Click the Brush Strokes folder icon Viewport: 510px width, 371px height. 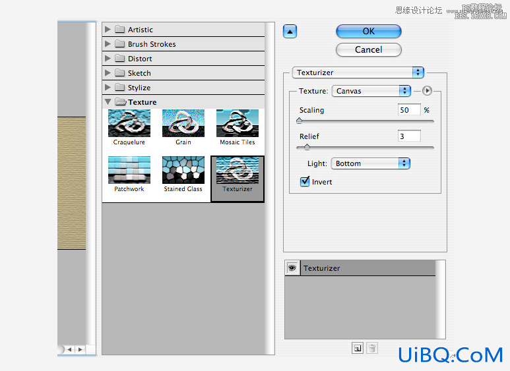[x=119, y=44]
